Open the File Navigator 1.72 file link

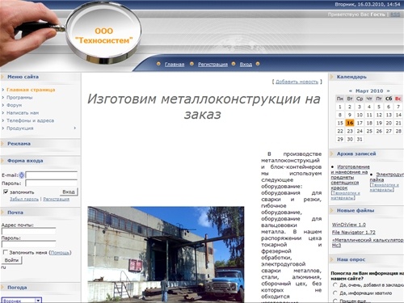pos(353,232)
